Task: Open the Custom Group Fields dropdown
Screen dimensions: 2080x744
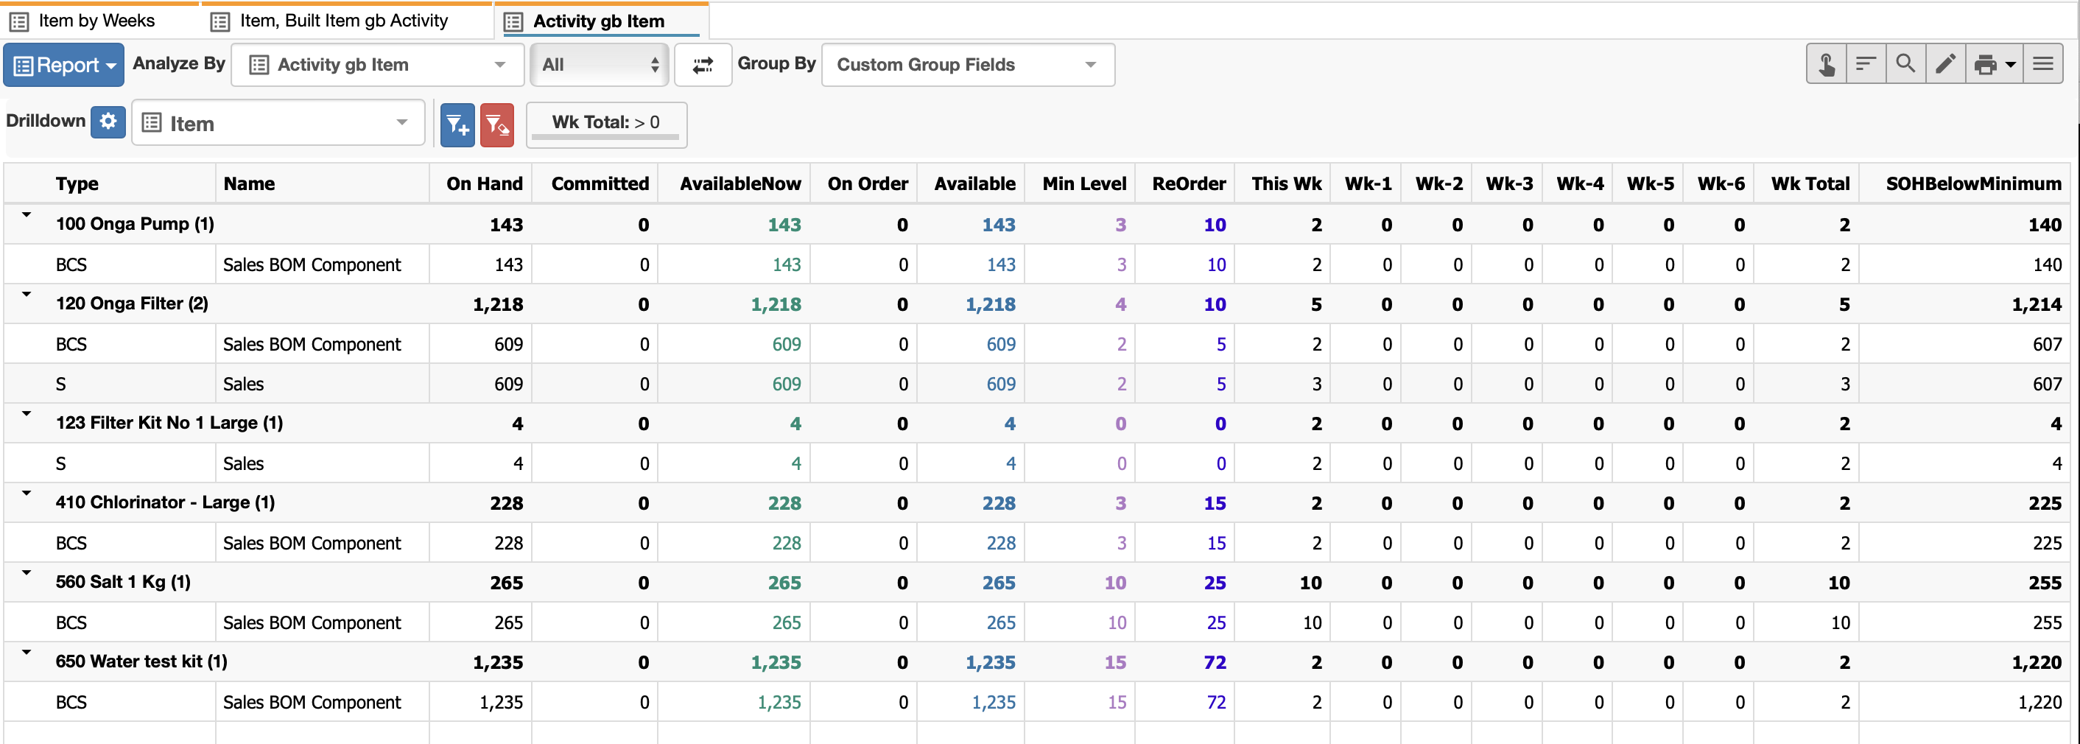Action: [x=968, y=65]
